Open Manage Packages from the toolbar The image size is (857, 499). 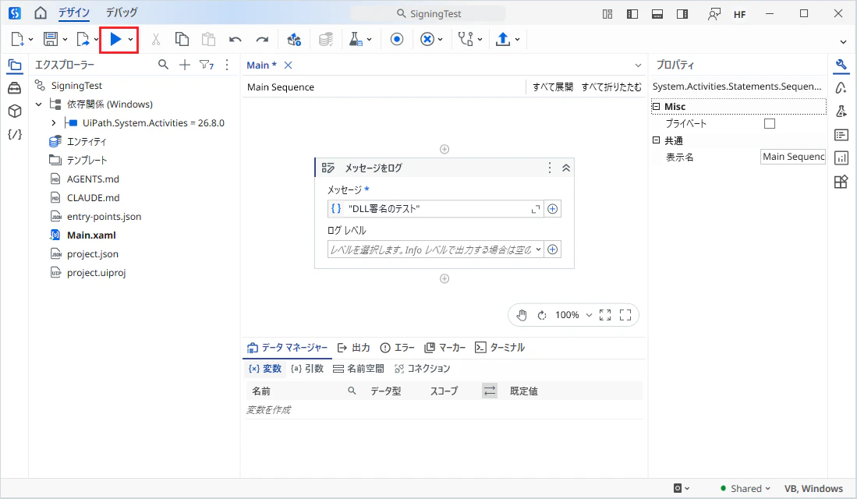point(294,39)
